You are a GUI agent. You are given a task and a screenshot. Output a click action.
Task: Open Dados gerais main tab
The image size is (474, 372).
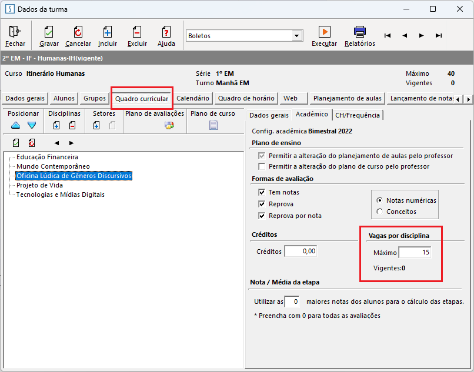pos(25,98)
